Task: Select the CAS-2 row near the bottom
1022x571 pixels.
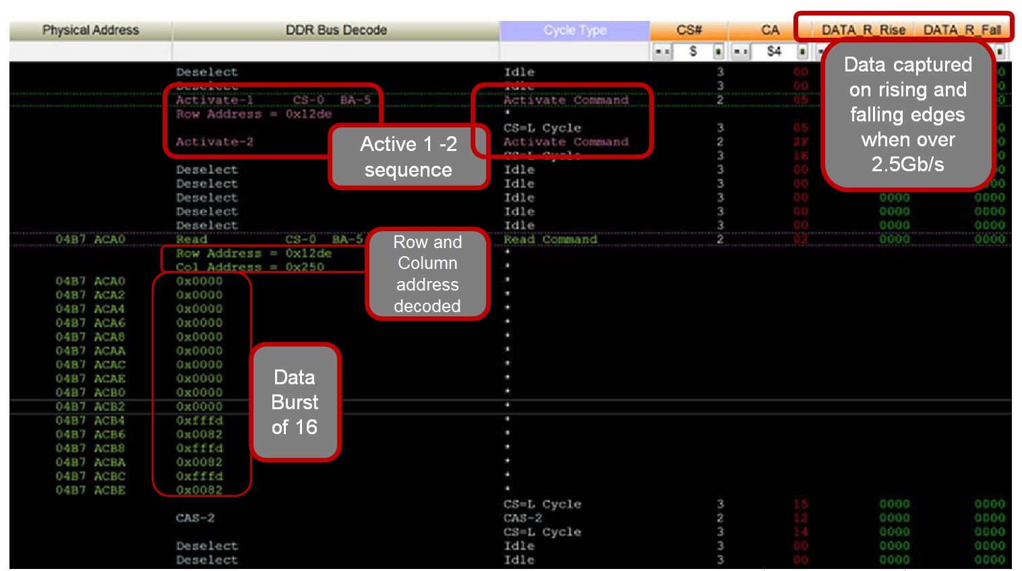Action: pos(195,518)
